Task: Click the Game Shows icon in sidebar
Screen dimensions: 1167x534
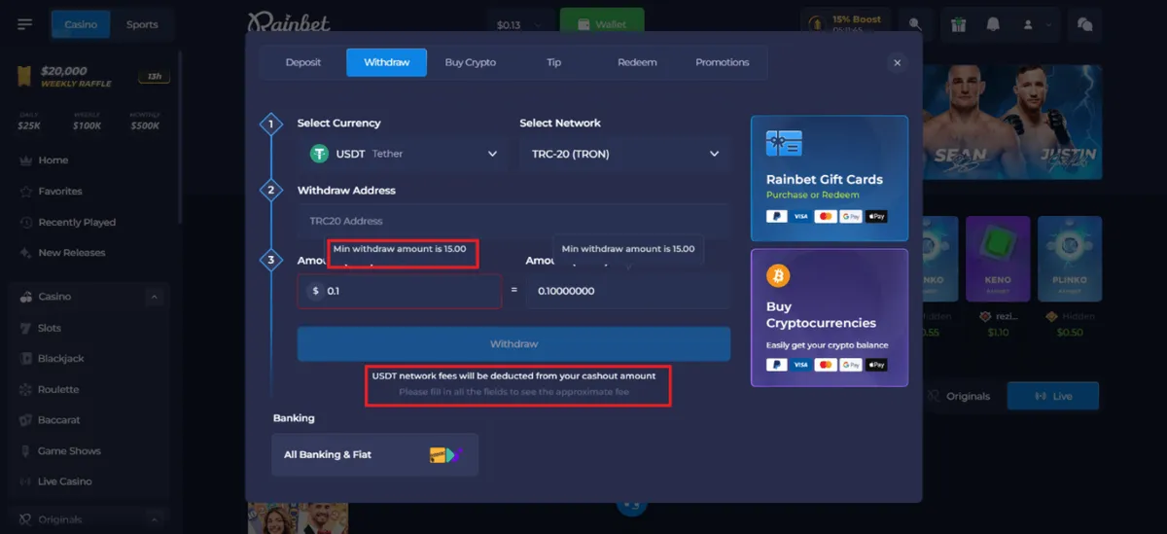Action: [26, 451]
